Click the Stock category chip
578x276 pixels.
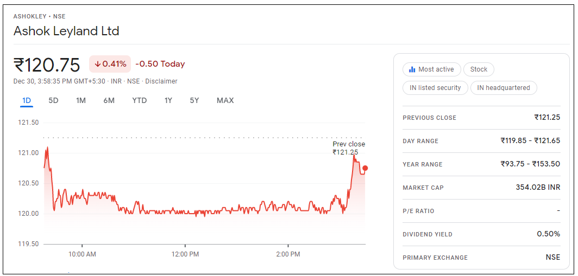click(x=479, y=69)
